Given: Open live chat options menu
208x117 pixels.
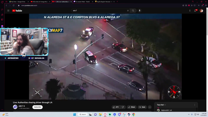Looking at the screenshot, I should pos(195,105).
